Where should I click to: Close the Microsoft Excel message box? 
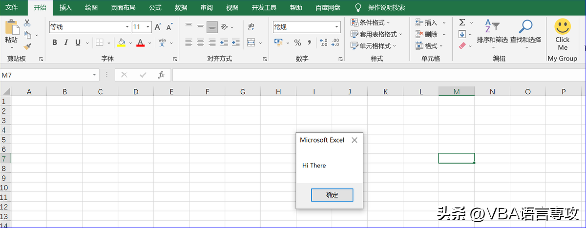(x=355, y=140)
